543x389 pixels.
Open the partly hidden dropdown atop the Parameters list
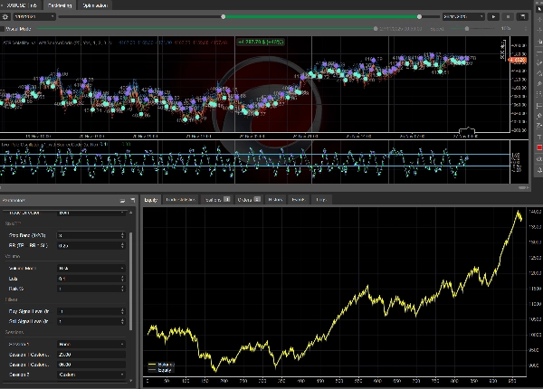(x=91, y=213)
